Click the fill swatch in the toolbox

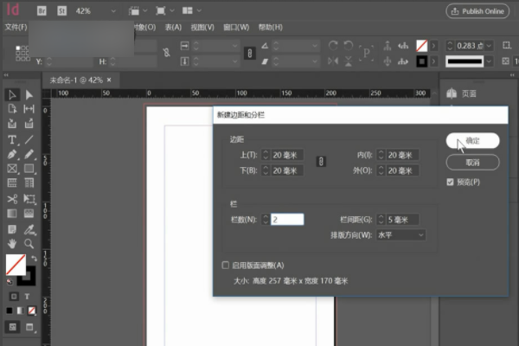[16, 264]
